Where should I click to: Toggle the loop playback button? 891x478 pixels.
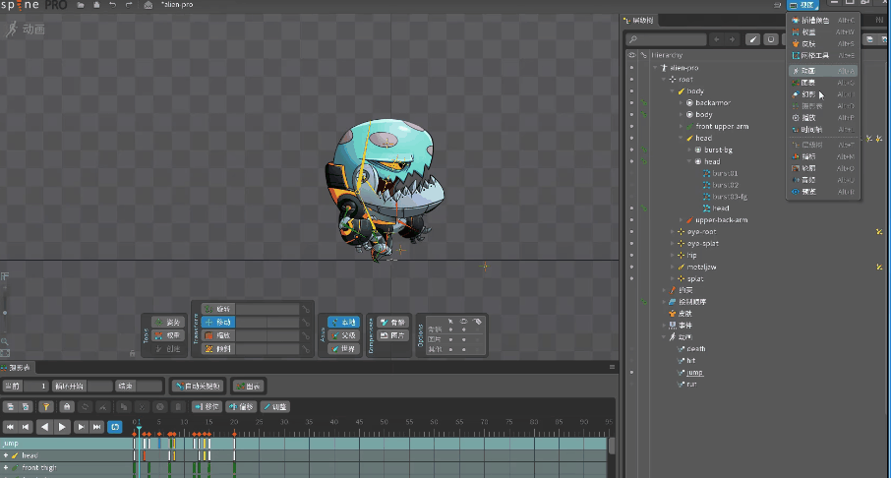(115, 427)
